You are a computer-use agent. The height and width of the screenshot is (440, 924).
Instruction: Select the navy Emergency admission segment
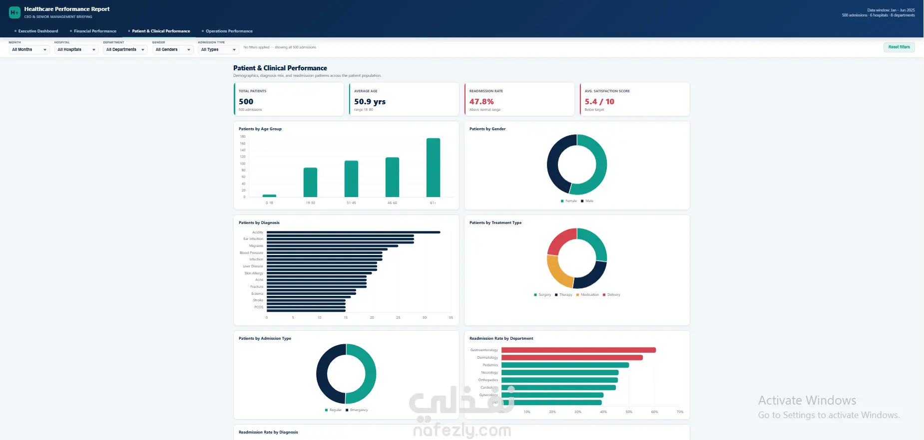[x=322, y=374]
